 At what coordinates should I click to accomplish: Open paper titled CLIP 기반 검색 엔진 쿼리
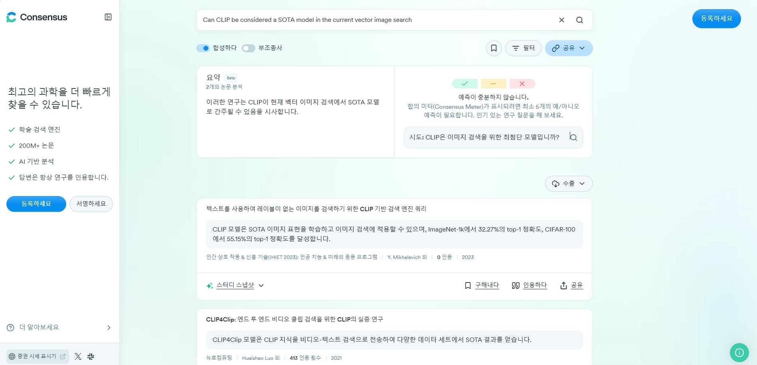(x=316, y=209)
